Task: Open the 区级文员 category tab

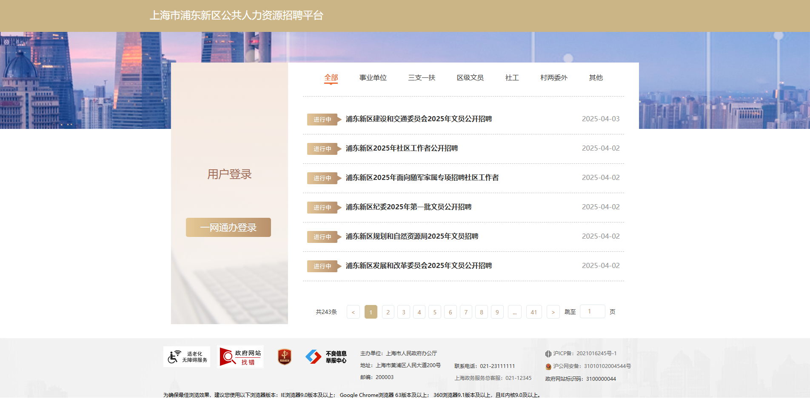Action: pyautogui.click(x=470, y=77)
